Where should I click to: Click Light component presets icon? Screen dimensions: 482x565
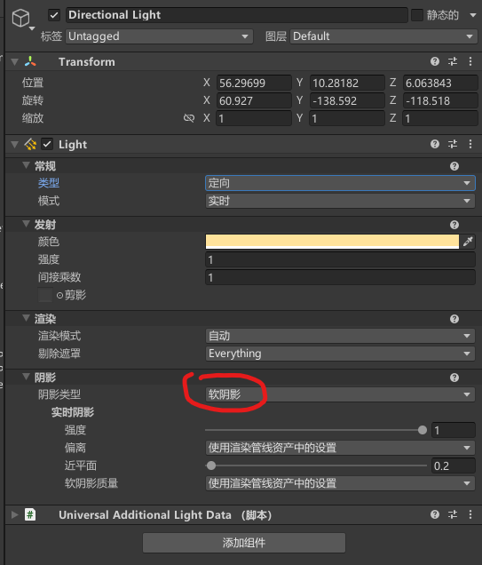coord(453,145)
